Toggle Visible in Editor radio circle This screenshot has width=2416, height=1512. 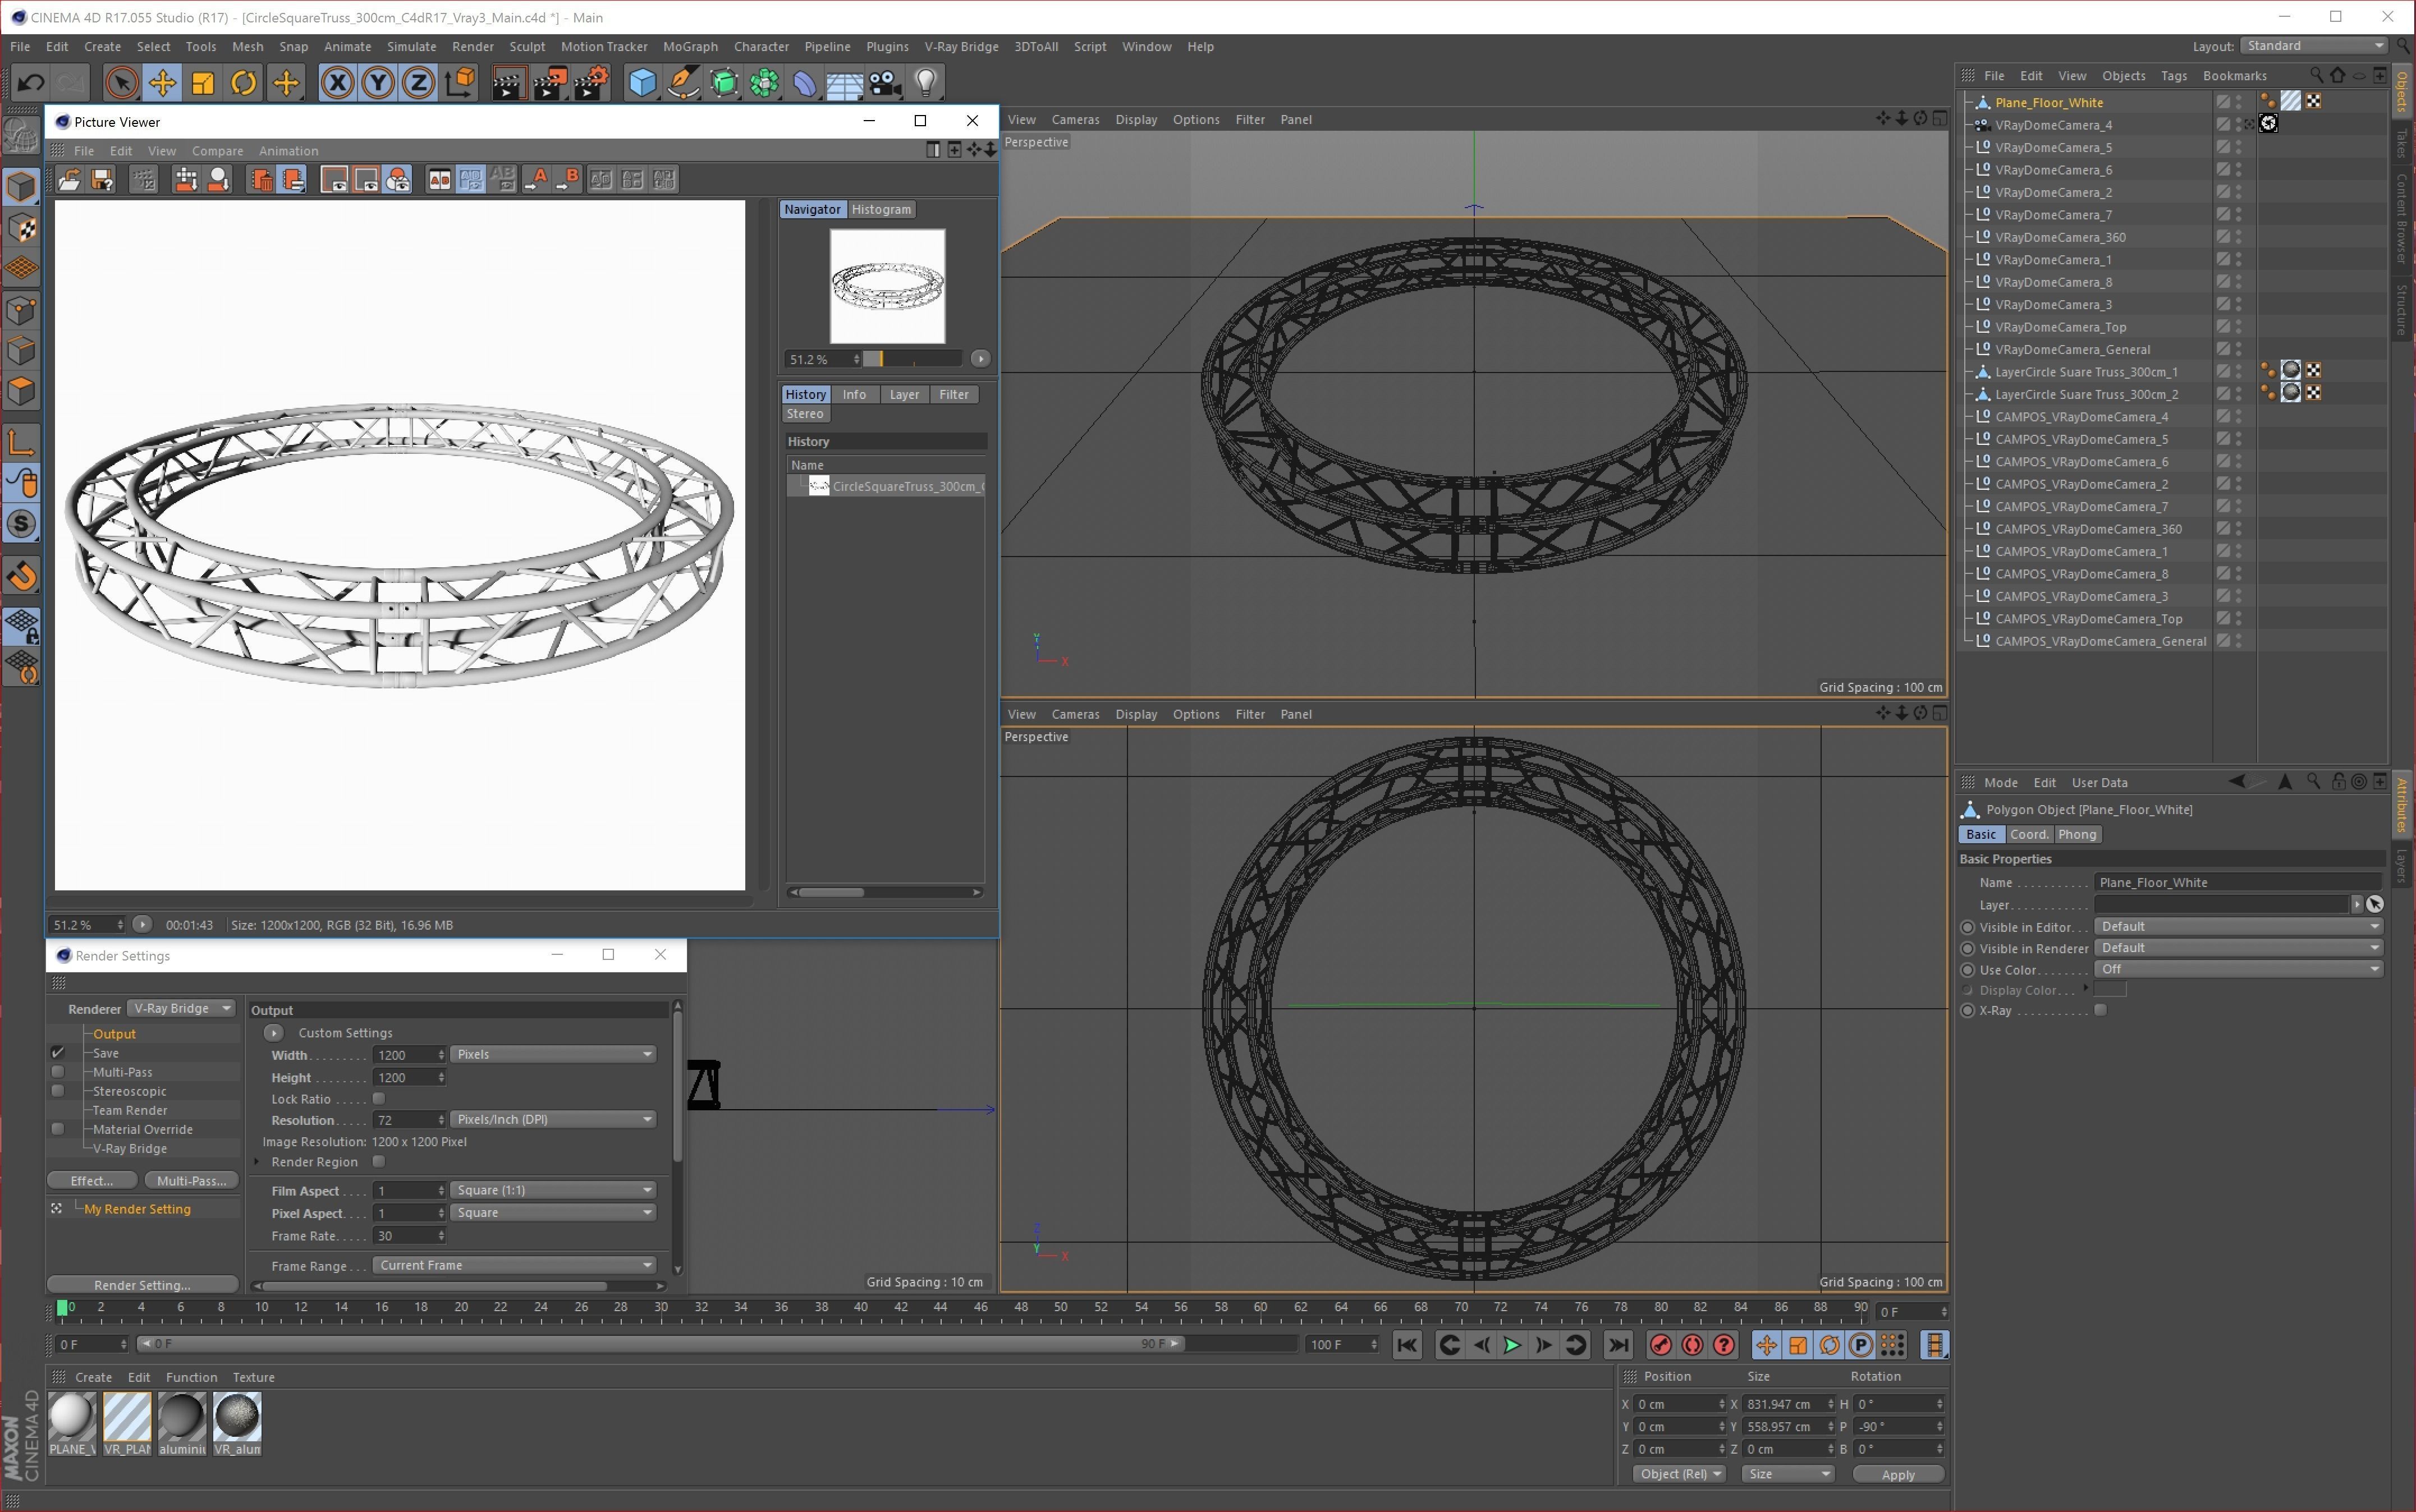[x=1968, y=927]
